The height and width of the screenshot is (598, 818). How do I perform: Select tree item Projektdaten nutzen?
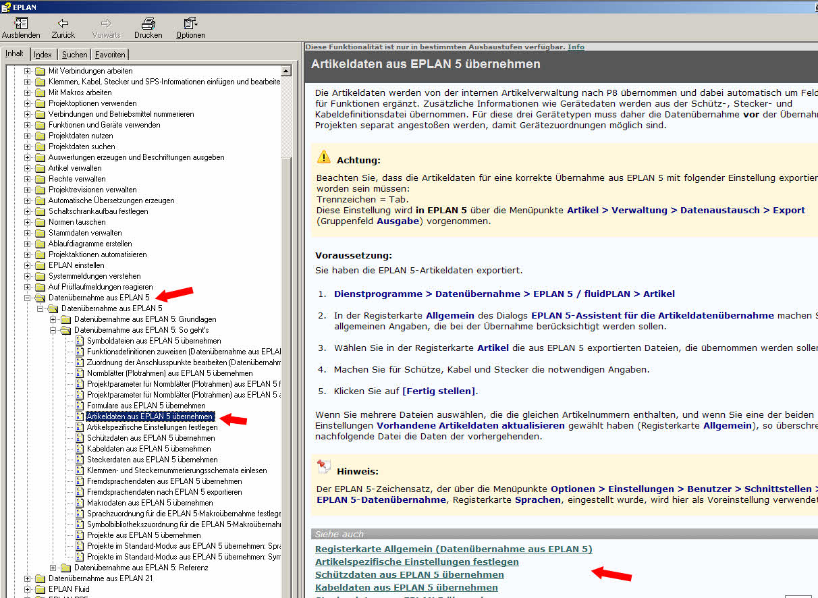click(x=81, y=136)
